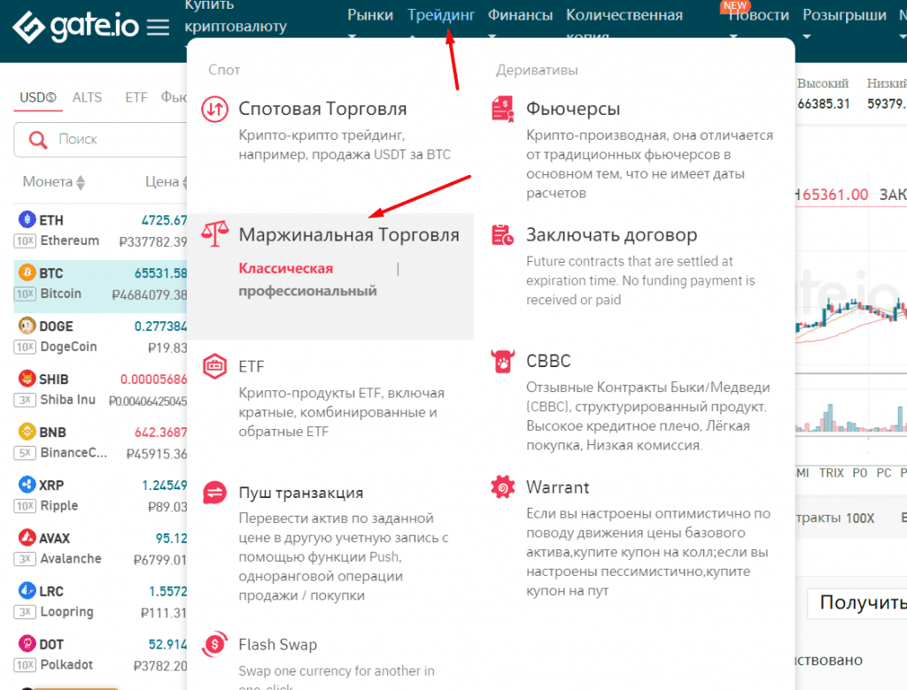Open the Flash Swap entry
This screenshot has width=907, height=690.
point(277,644)
